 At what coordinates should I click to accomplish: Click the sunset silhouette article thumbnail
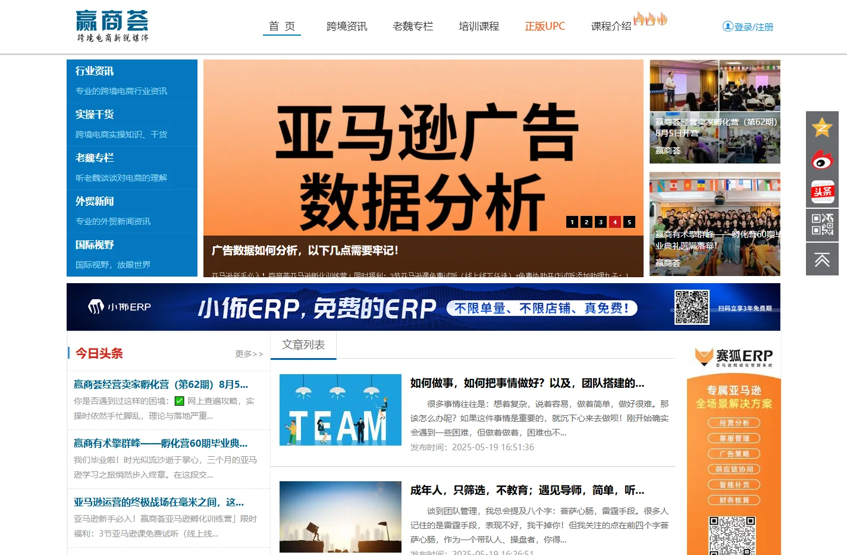pyautogui.click(x=340, y=517)
